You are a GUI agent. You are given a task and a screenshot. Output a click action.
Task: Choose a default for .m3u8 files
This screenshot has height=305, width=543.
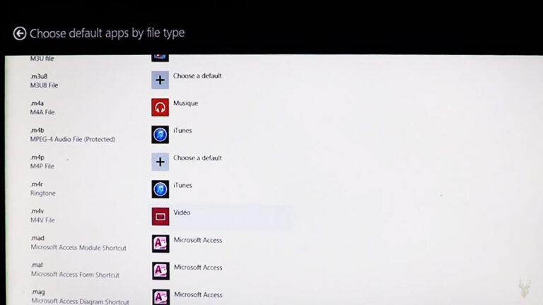click(x=197, y=76)
